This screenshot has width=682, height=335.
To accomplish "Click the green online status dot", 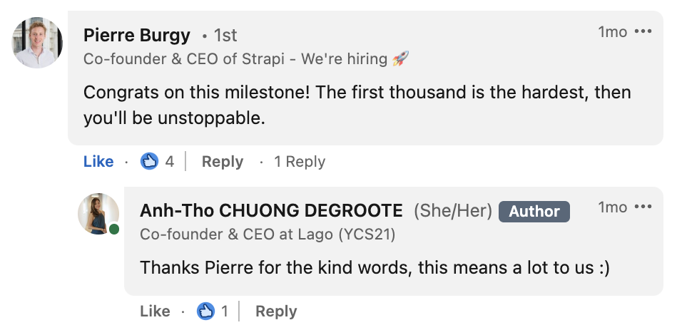I will 114,229.
